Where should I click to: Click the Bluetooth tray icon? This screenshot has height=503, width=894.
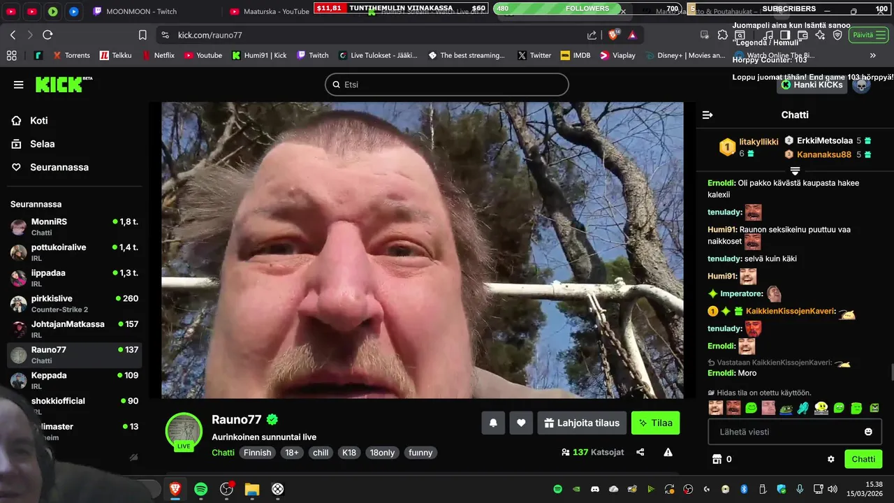744,489
